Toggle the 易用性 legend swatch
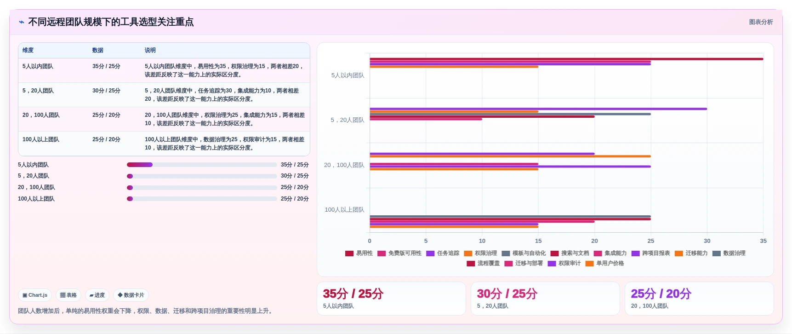Viewport: 792px width, 334px height. click(x=349, y=253)
